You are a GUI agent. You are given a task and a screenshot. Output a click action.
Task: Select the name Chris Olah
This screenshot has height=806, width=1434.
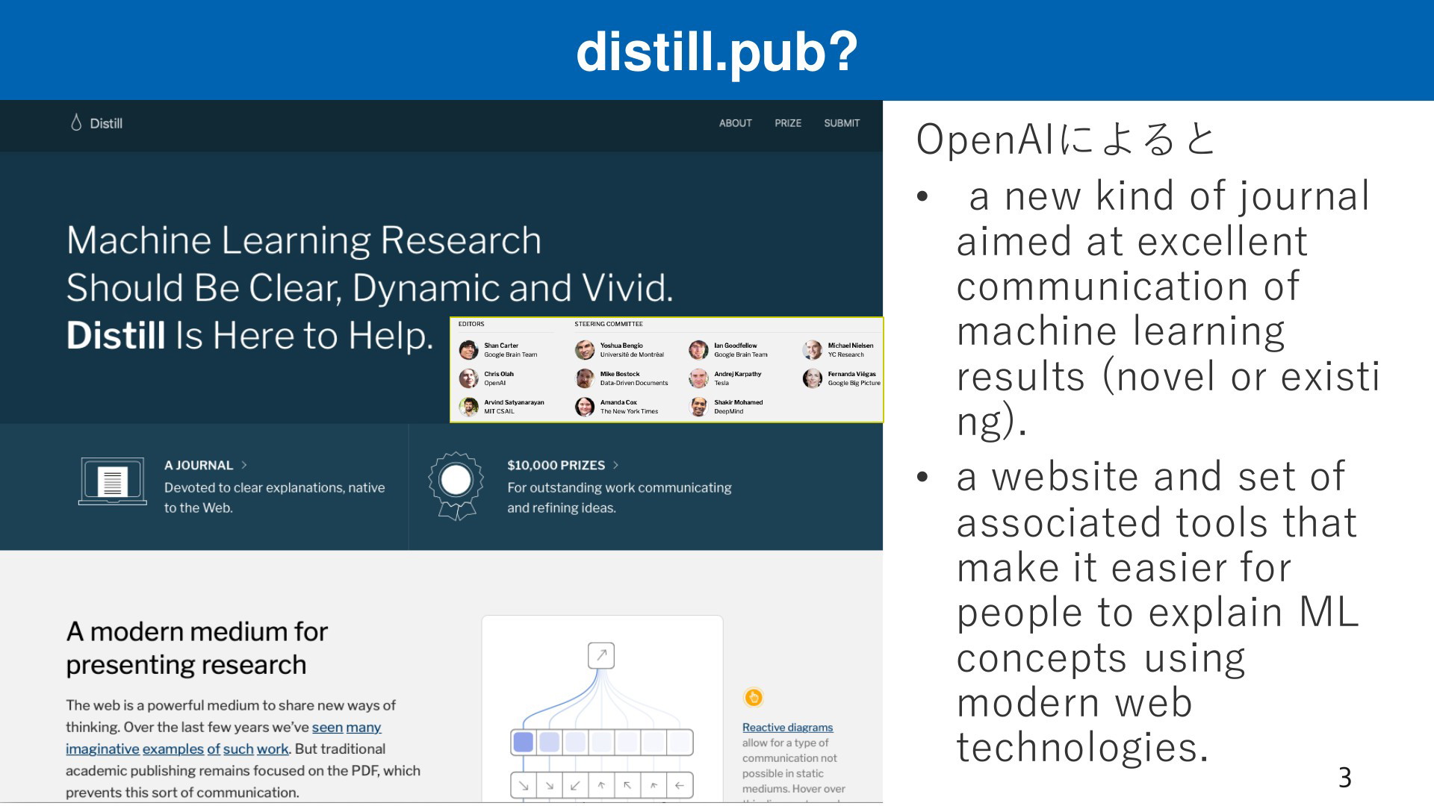point(499,374)
